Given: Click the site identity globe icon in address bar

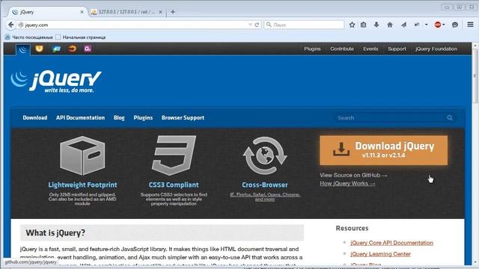Looking at the screenshot, I should click(21, 25).
